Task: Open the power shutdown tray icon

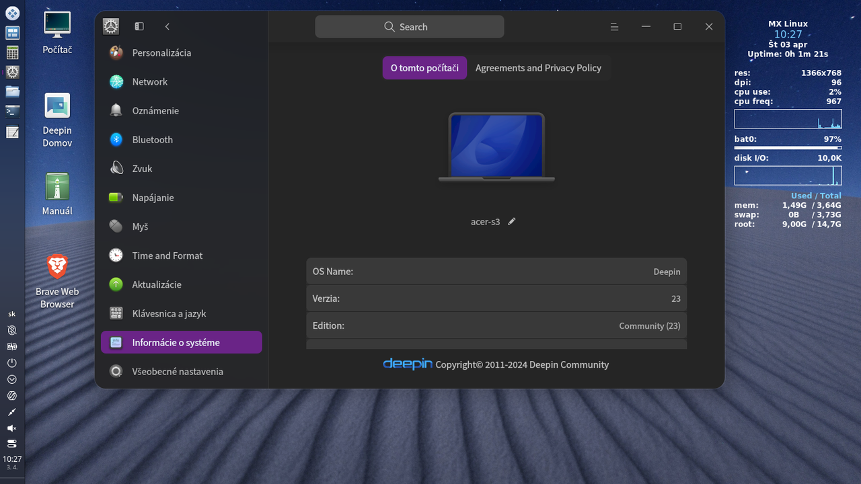Action: point(12,362)
